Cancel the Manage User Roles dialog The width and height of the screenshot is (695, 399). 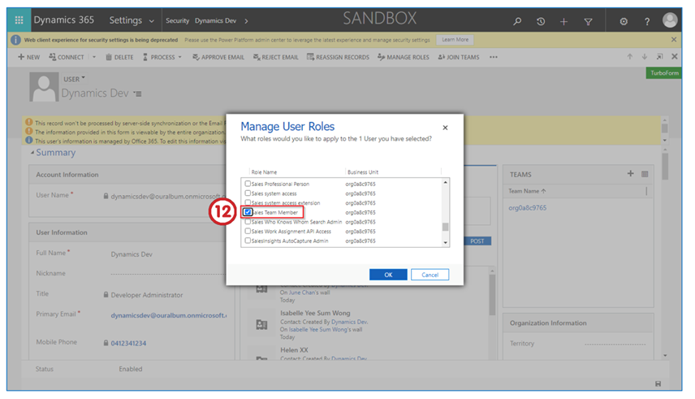(430, 275)
